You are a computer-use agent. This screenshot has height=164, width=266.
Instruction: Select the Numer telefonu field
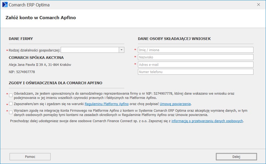click(x=196, y=72)
